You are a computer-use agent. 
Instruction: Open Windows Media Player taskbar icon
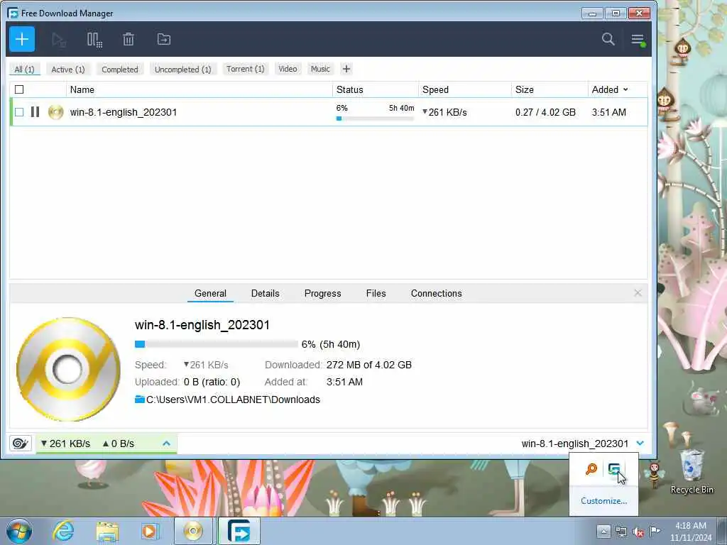149,531
